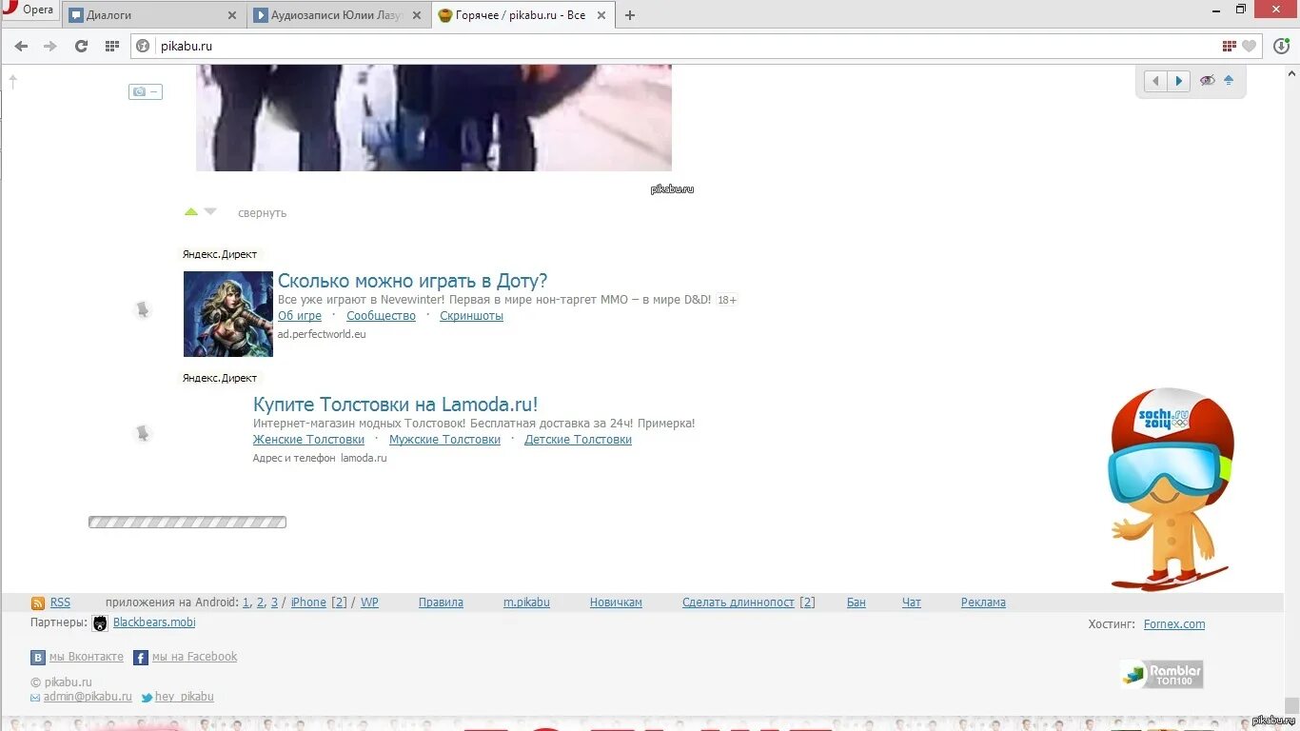1300x731 pixels.
Task: Click the site info globe icon
Action: (144, 46)
